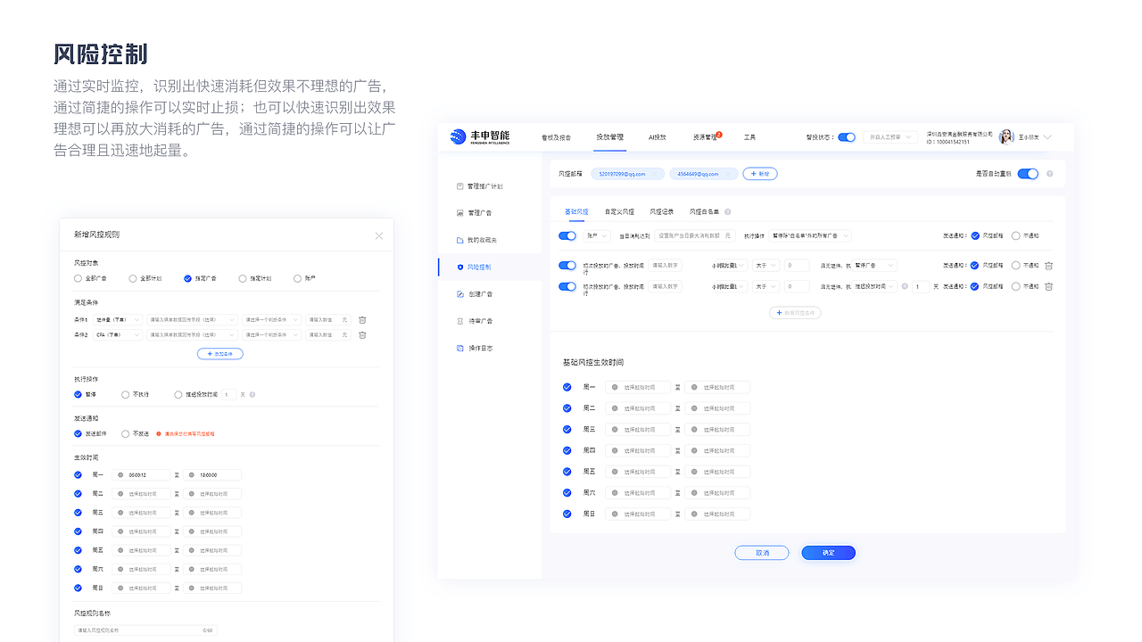This screenshot has width=1142, height=642.
Task: Click the 我的收藏夹 folder icon
Action: [460, 240]
